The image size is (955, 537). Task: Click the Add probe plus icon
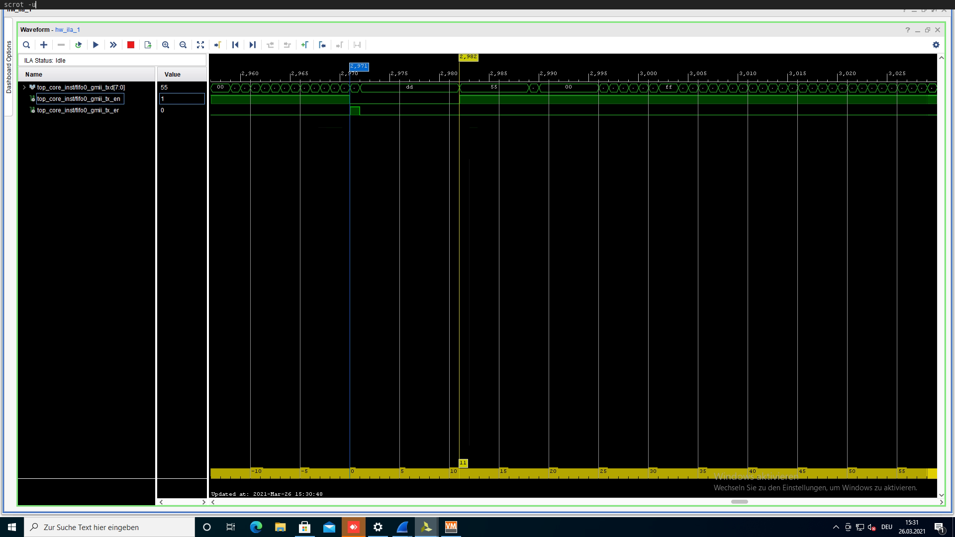(44, 45)
